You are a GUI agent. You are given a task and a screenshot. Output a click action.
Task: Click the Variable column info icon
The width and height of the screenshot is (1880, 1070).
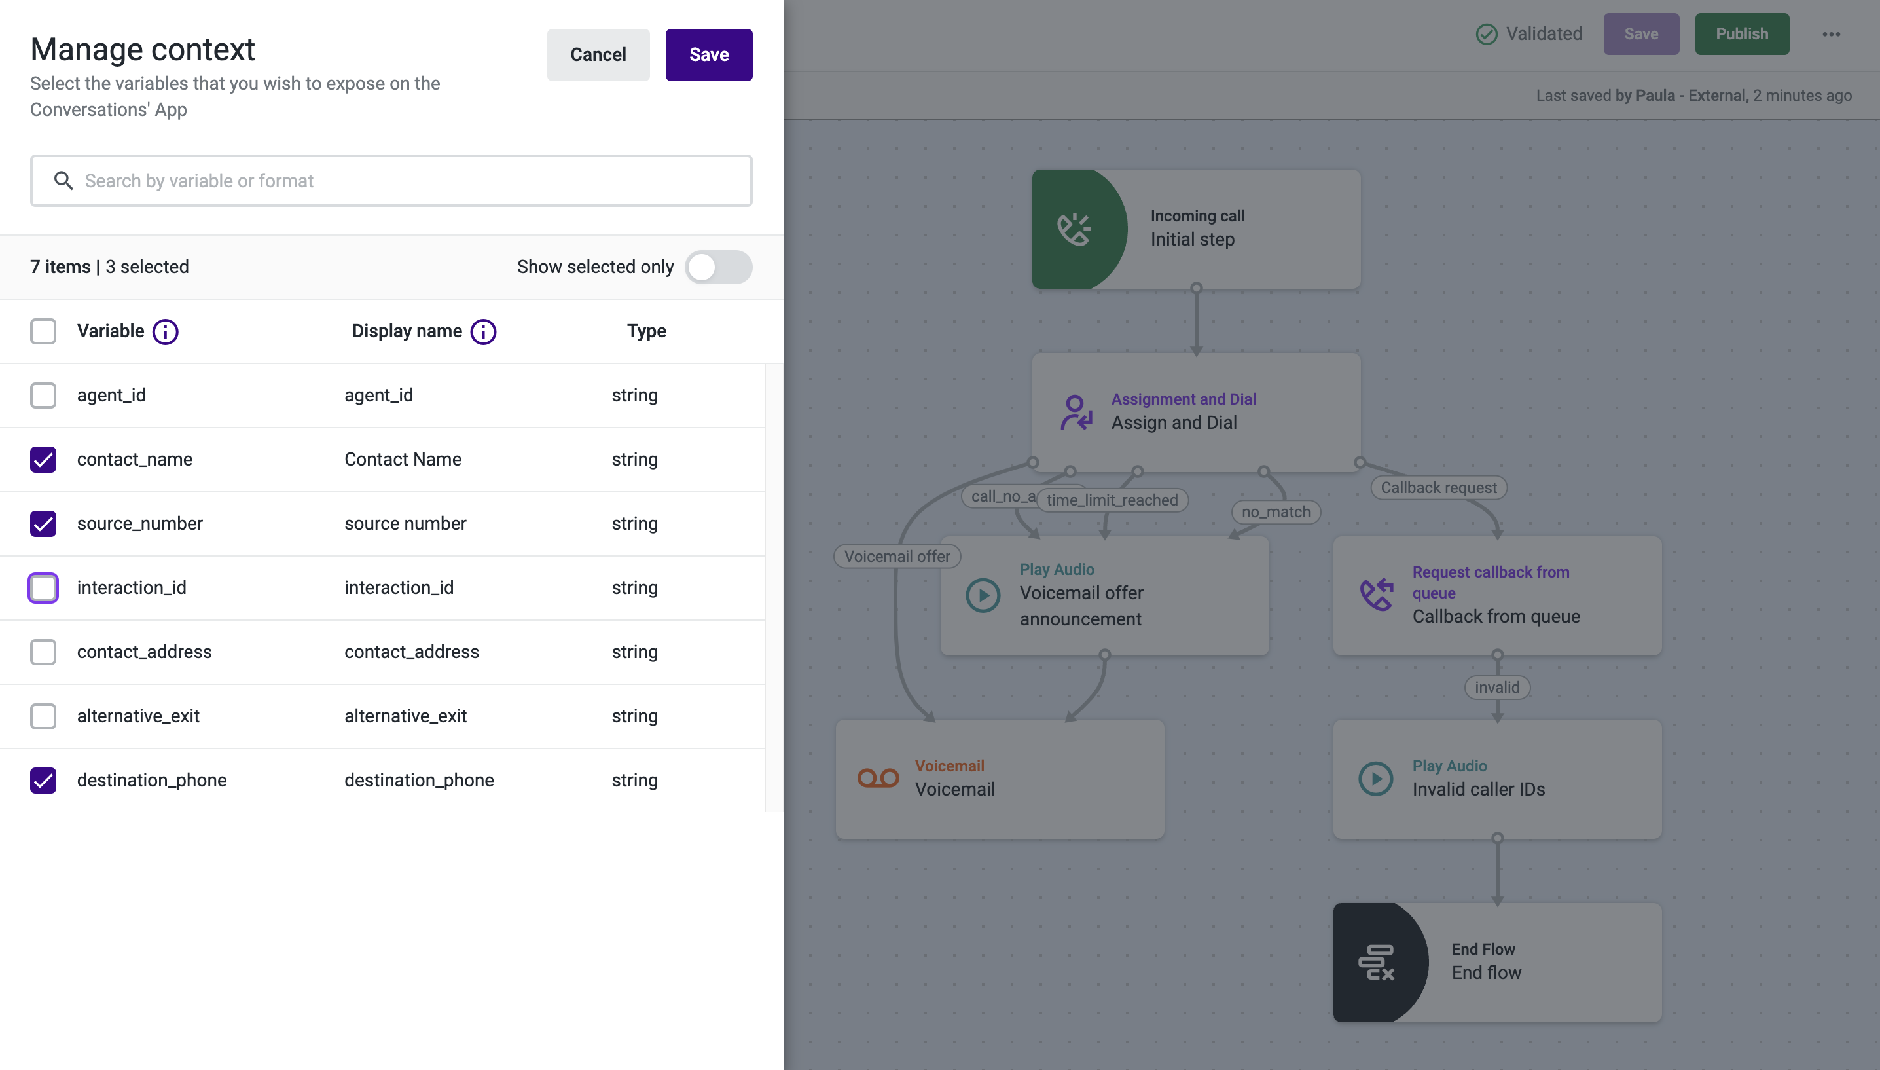click(x=165, y=331)
